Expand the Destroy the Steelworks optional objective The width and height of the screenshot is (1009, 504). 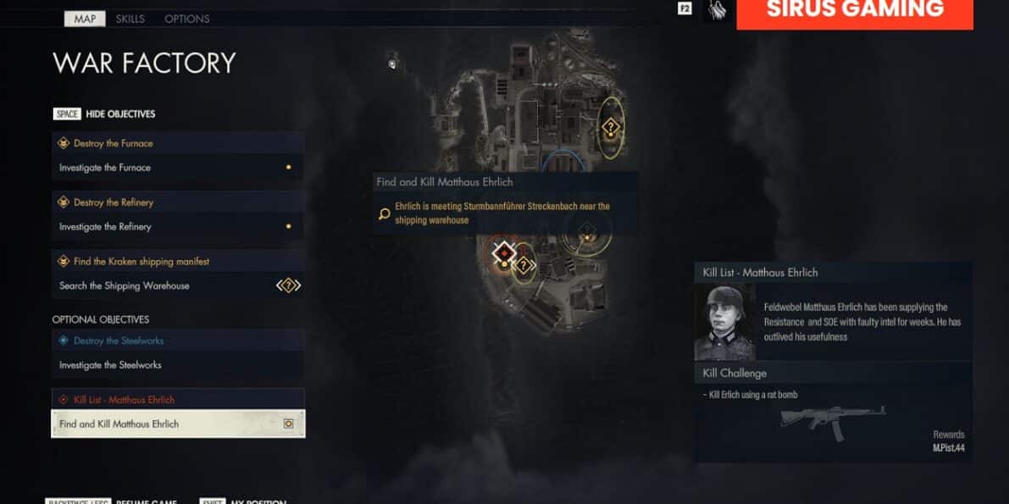click(x=178, y=341)
